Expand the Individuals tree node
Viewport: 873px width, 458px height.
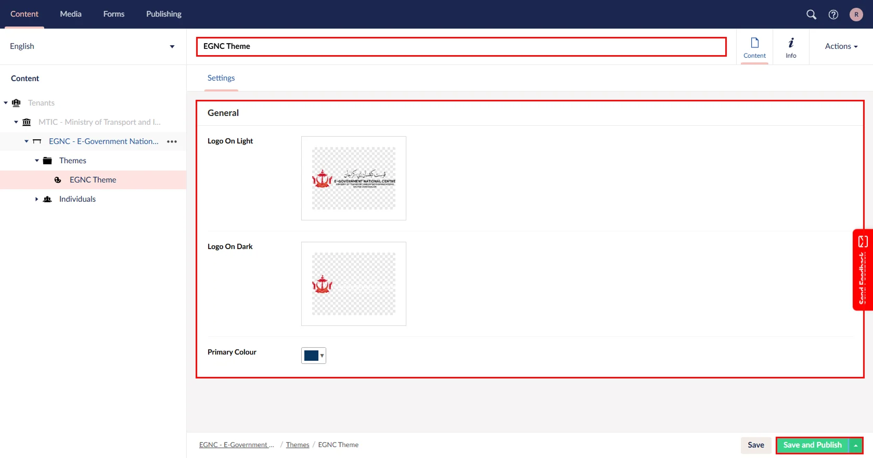[36, 199]
